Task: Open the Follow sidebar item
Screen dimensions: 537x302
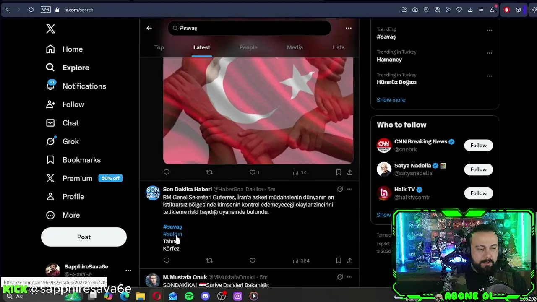Action: click(x=65, y=104)
